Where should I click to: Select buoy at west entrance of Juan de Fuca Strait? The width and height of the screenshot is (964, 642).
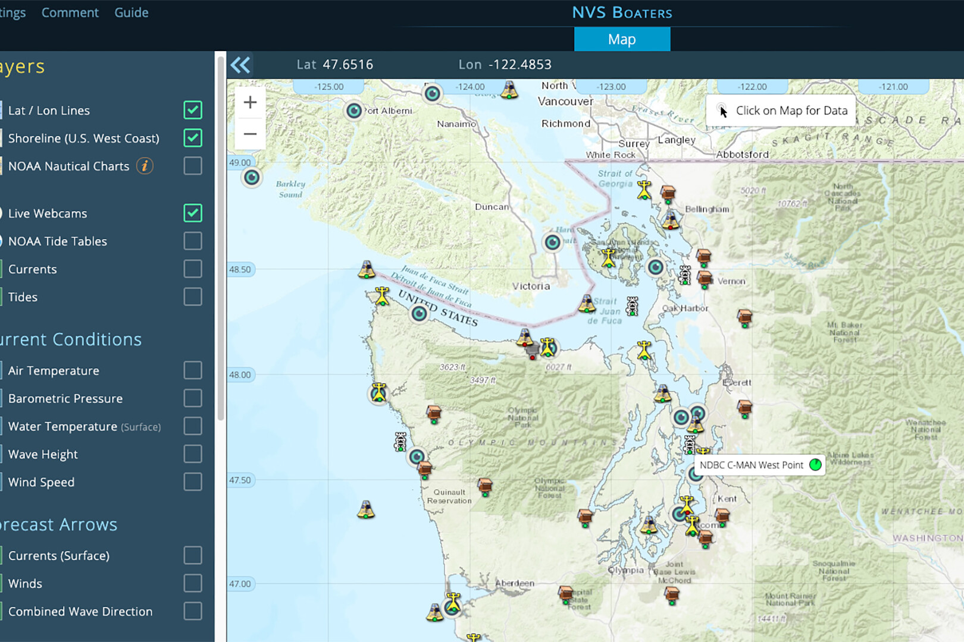[x=367, y=269]
